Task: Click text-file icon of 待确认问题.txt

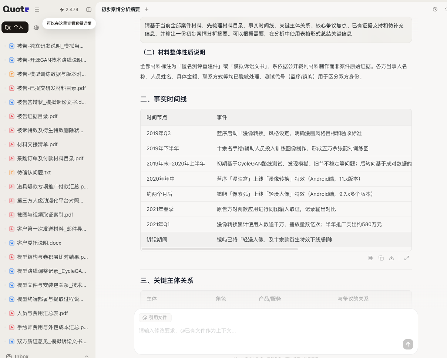Action: pos(12,173)
